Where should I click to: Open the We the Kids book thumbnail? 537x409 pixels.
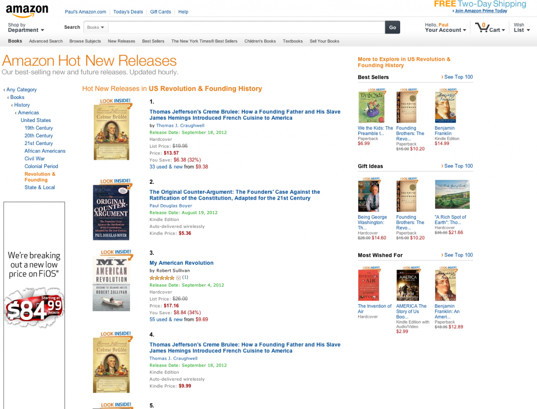[371, 106]
